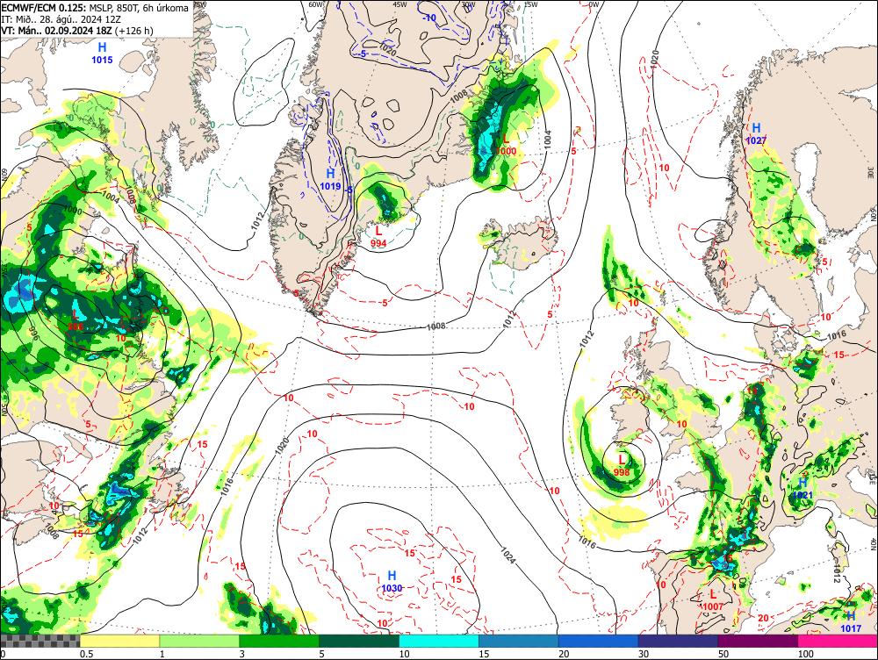Click header text 'ECMWF/ECM 0.125: MSLP, 850T, 6h úrkoma'
This screenshot has height=660, width=878.
tap(95, 8)
